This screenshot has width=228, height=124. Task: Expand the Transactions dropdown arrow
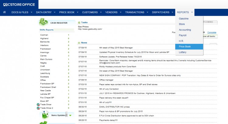pyautogui.click(x=147, y=12)
